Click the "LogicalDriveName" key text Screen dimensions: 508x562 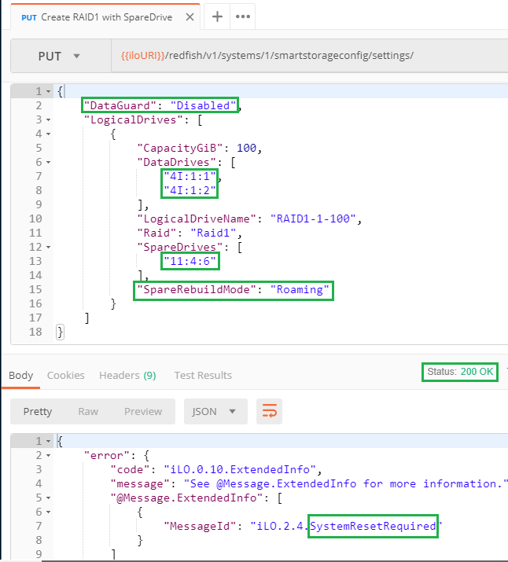[x=197, y=219]
